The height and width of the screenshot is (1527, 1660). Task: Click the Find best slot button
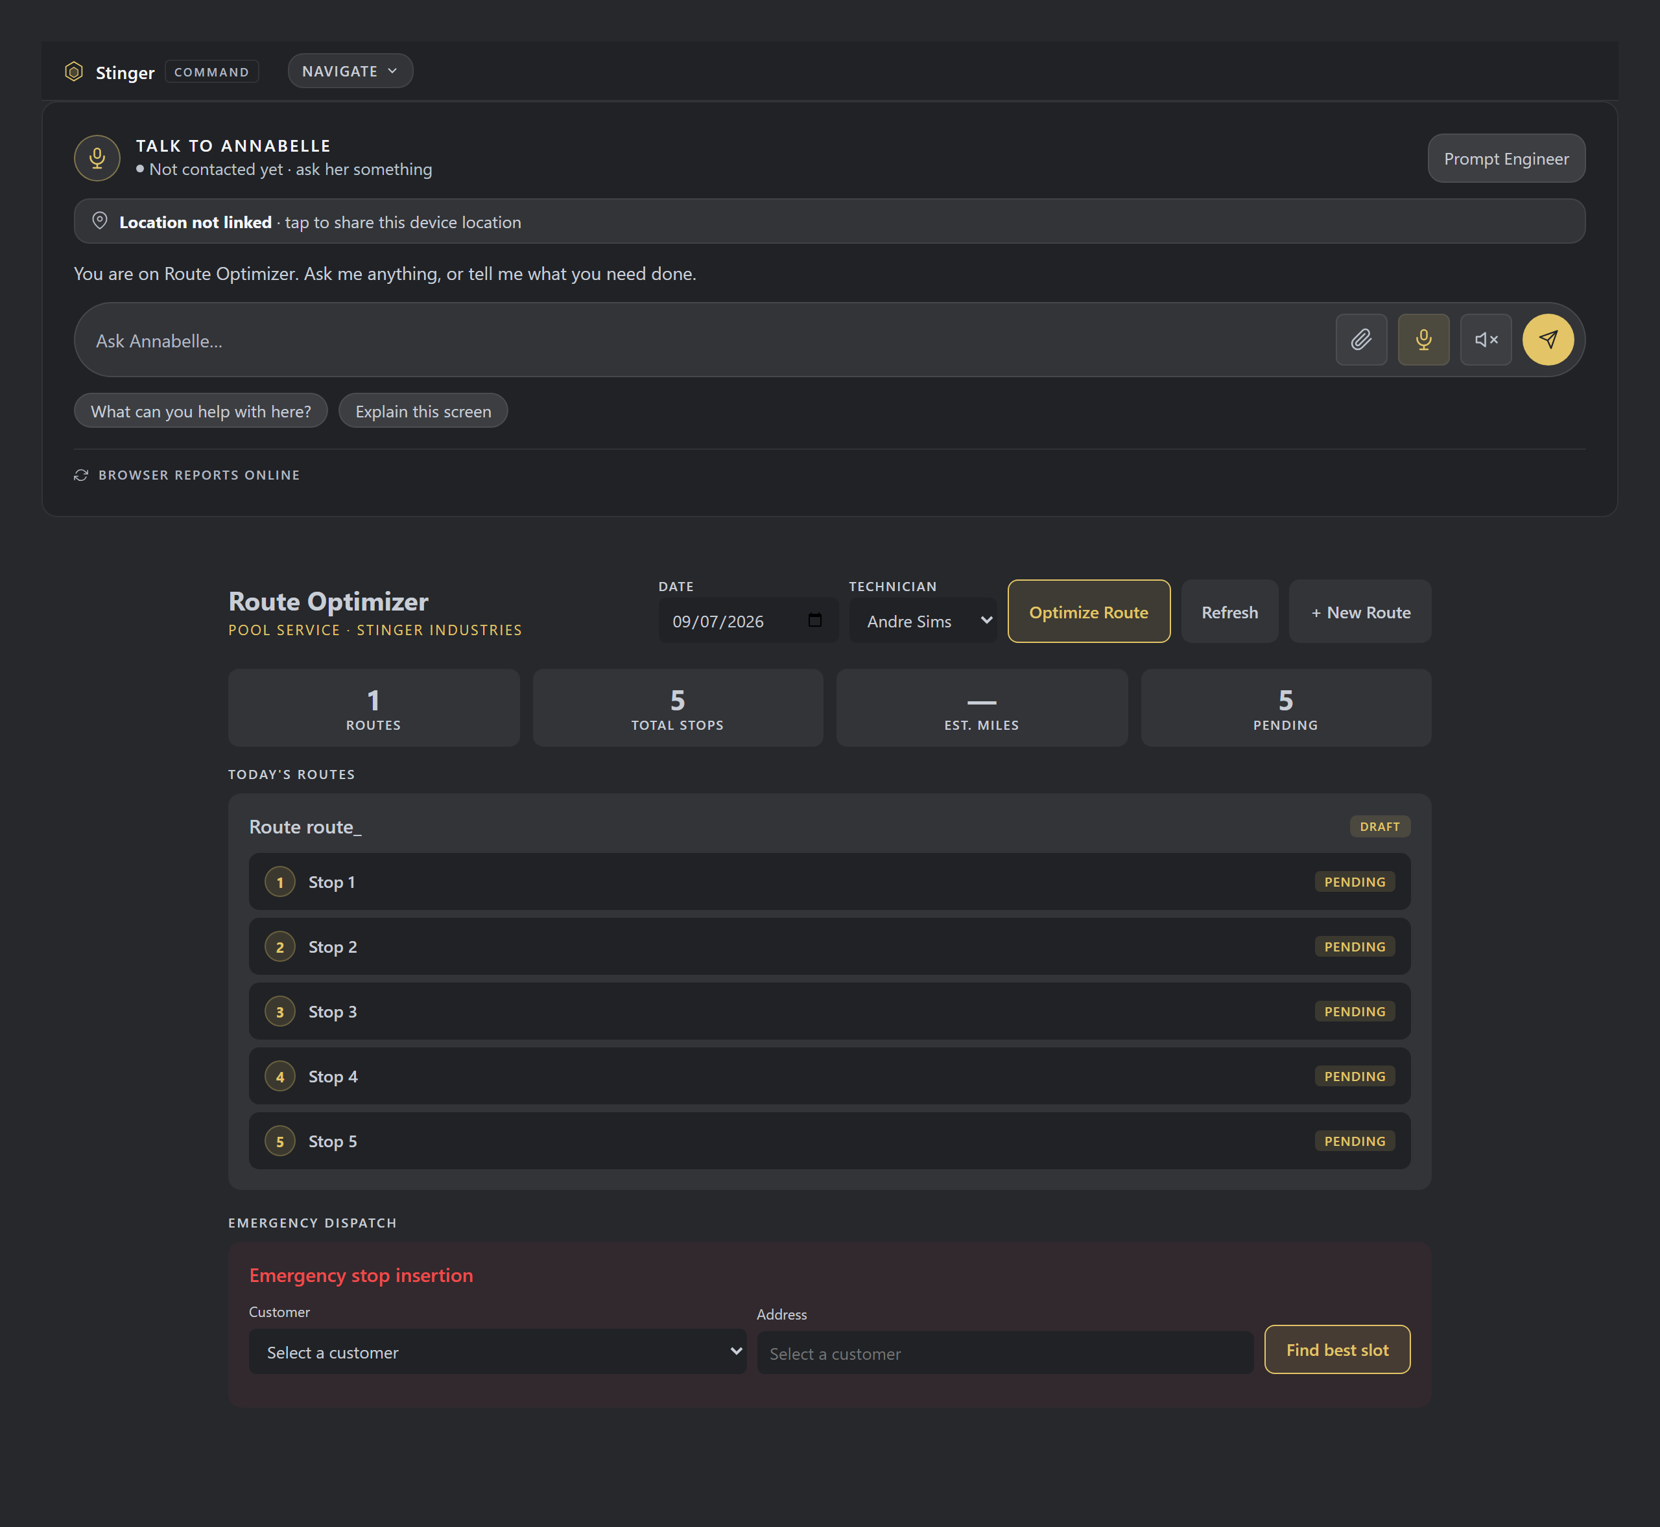pos(1338,1349)
